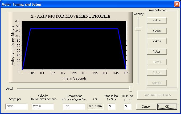Click the vertical Velocity slider handle

click(138, 29)
